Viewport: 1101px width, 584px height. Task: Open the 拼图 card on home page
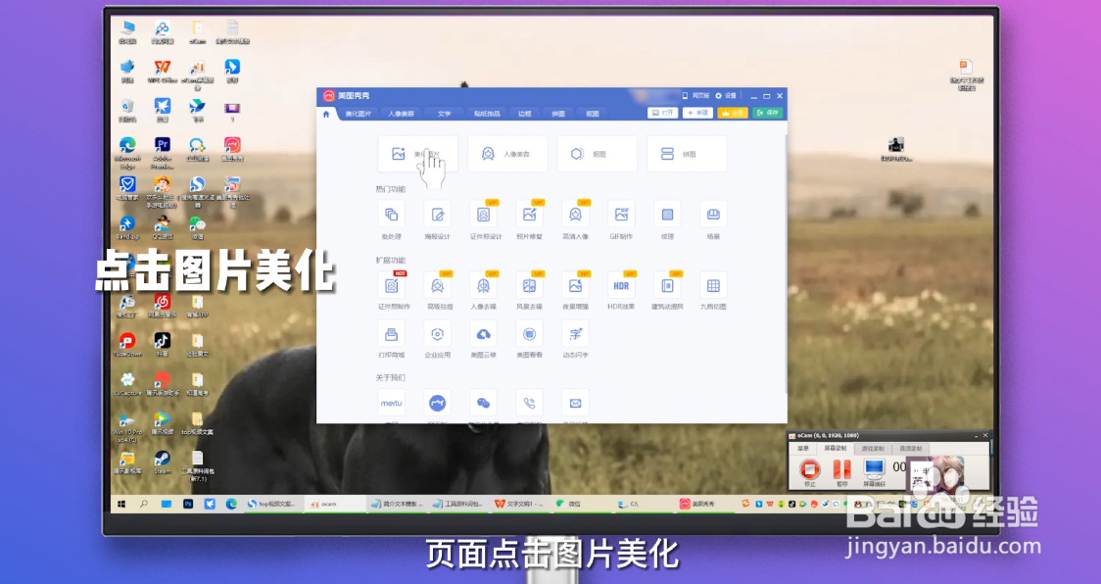687,154
